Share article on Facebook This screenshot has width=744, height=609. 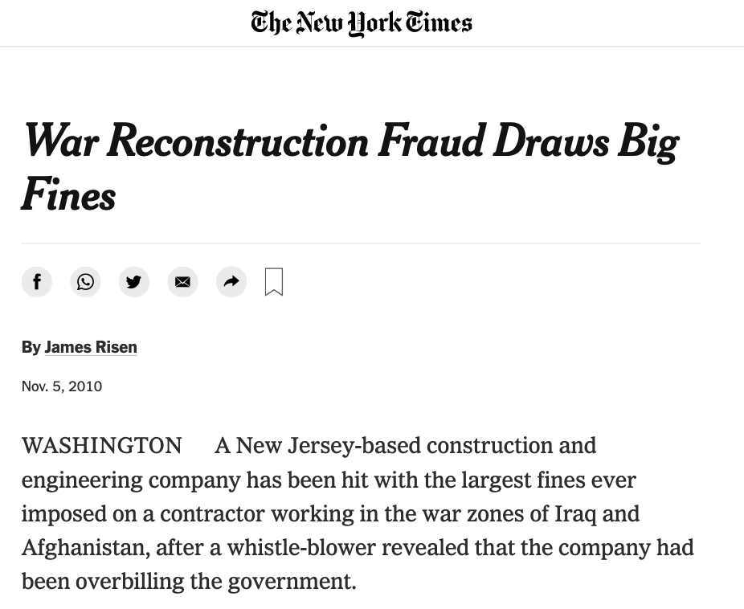(x=36, y=282)
